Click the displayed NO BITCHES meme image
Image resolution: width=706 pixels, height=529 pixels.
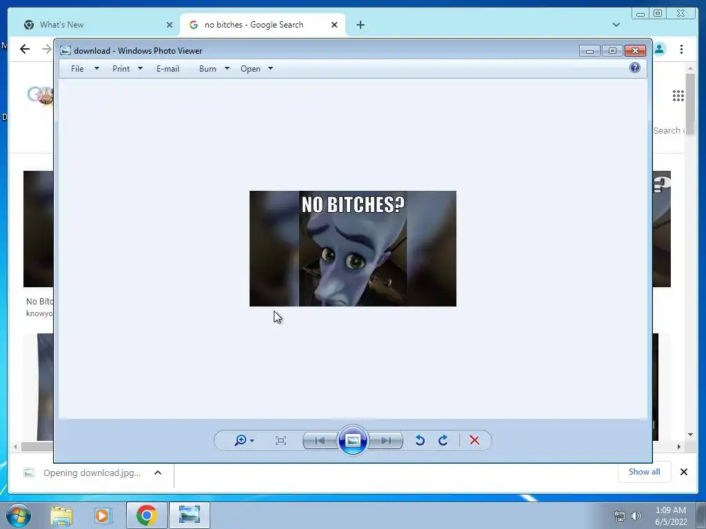[x=353, y=249]
